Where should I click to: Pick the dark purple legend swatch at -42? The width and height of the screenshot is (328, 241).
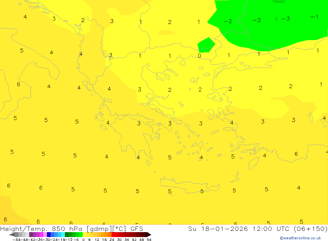pos(31,234)
